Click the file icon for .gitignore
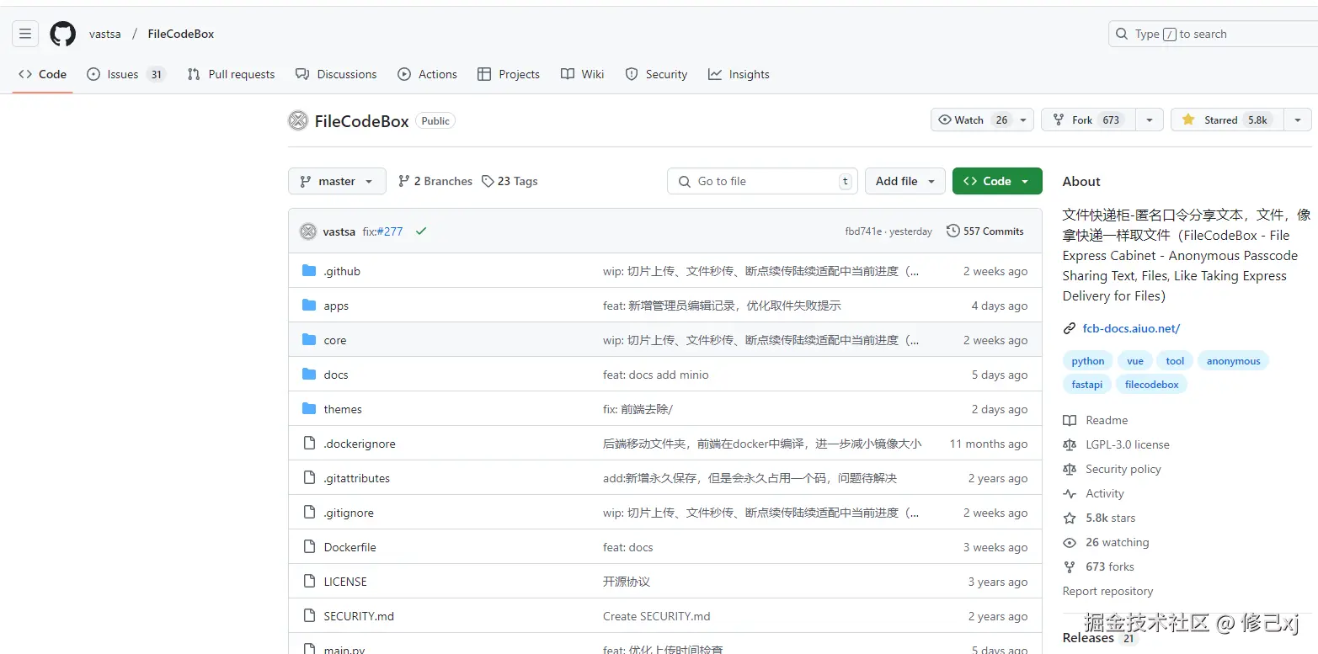1318x654 pixels. [x=309, y=513]
